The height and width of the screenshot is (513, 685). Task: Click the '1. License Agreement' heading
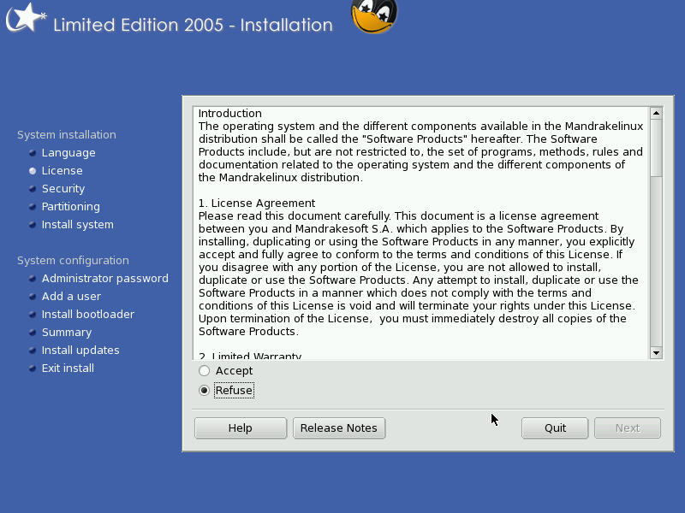tap(257, 203)
